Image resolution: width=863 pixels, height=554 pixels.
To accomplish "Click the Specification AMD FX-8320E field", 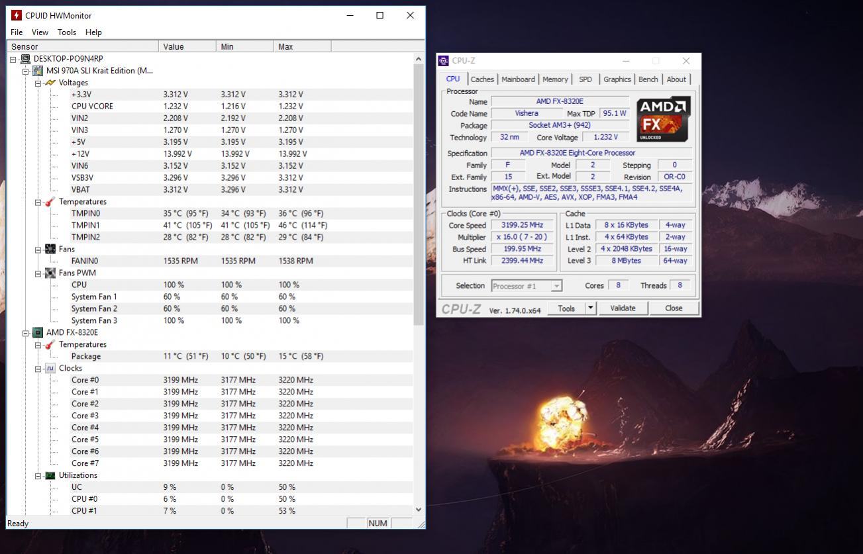I will 591,153.
